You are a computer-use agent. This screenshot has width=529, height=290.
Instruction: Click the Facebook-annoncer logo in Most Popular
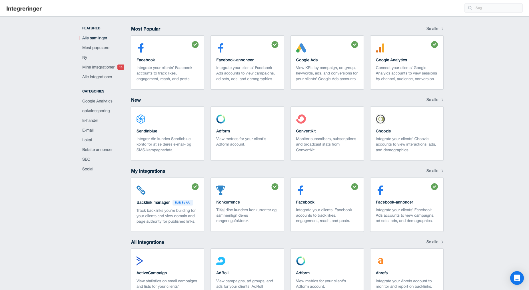[x=221, y=48]
